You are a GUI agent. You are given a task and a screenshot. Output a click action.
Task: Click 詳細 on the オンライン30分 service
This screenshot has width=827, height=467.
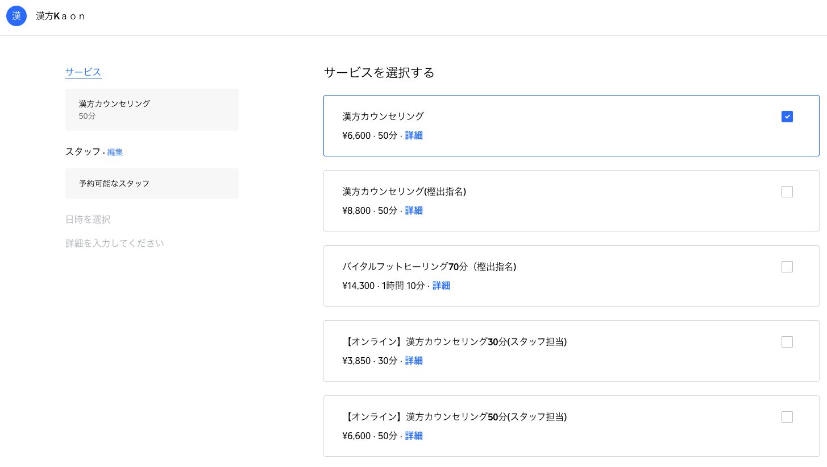(x=414, y=361)
